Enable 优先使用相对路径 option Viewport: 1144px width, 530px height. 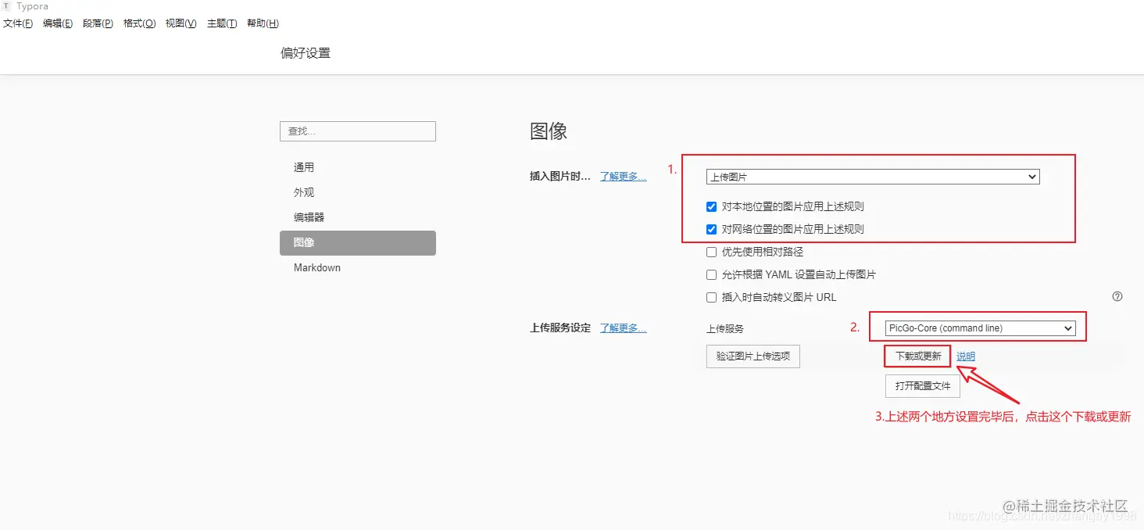coord(711,252)
